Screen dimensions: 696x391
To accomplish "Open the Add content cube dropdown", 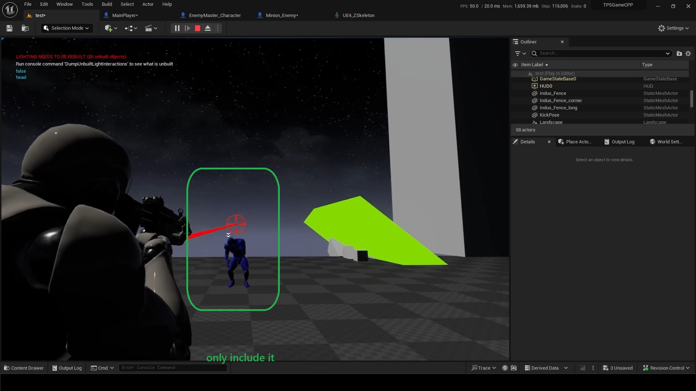I will coord(111,28).
